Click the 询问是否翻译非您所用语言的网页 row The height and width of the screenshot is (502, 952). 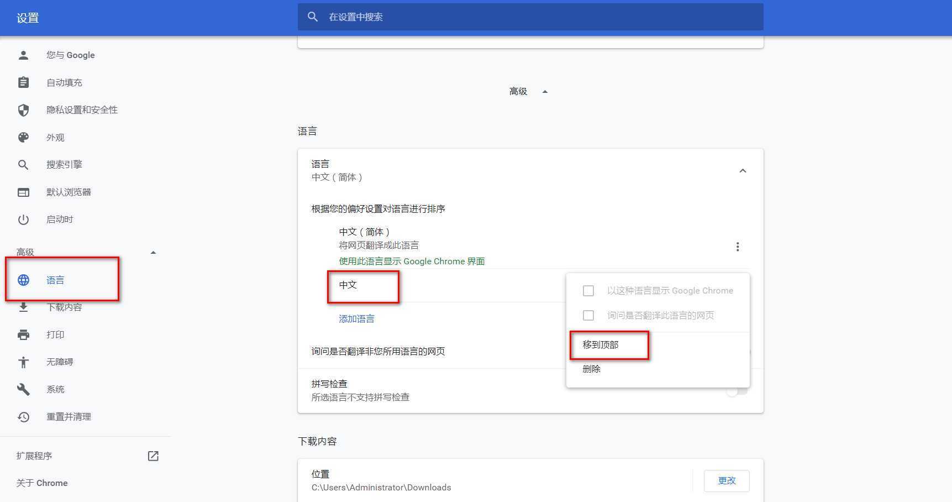click(x=378, y=352)
